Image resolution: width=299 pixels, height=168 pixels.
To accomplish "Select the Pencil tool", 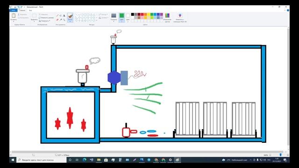I will click(57, 15).
